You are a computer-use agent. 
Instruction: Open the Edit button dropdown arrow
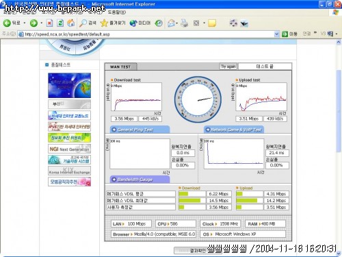(204, 23)
